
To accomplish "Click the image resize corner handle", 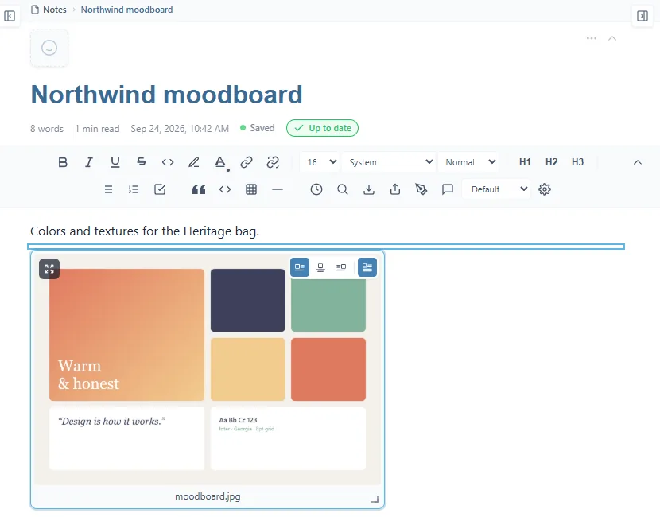I will click(375, 500).
